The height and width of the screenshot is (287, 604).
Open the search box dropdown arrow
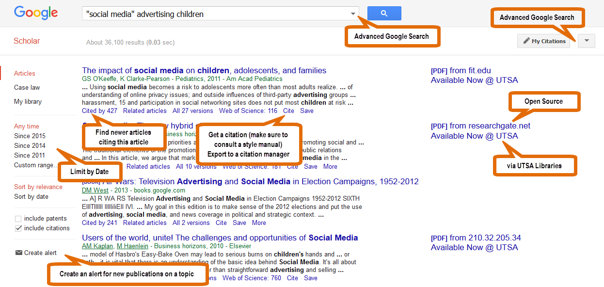pyautogui.click(x=352, y=13)
